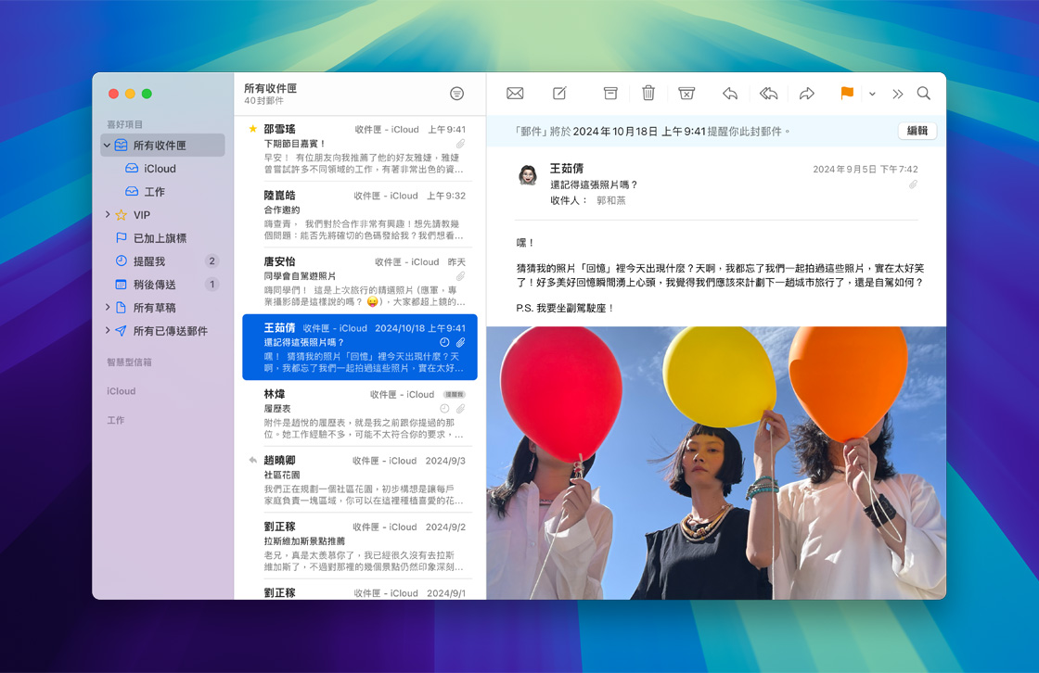Forward this email
Image resolution: width=1039 pixels, height=673 pixels.
tap(807, 94)
